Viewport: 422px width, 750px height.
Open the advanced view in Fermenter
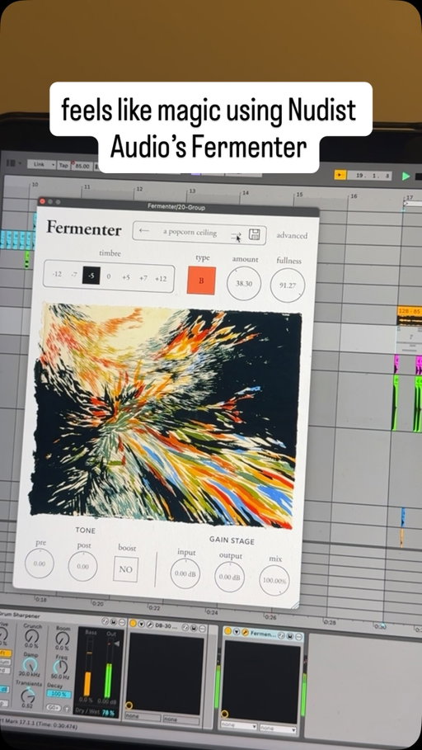click(x=292, y=235)
